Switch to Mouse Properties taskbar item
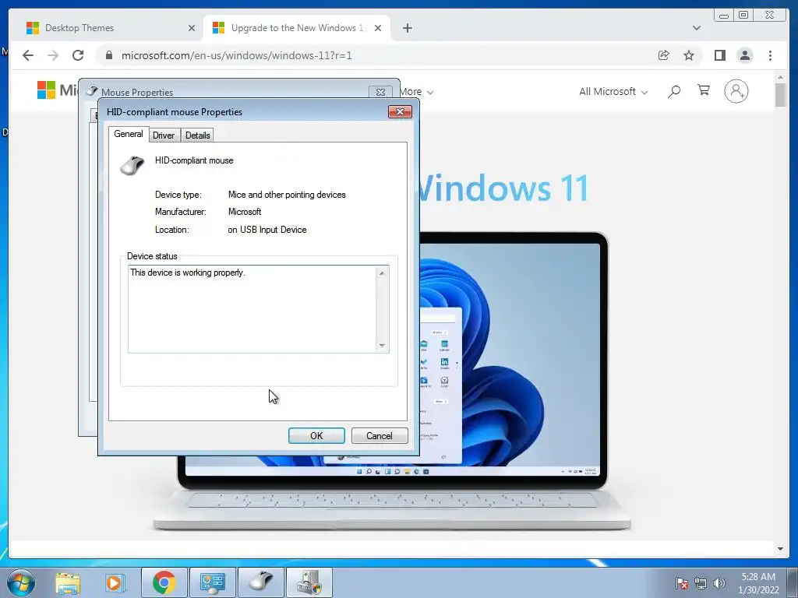The width and height of the screenshot is (798, 598). pos(260,582)
